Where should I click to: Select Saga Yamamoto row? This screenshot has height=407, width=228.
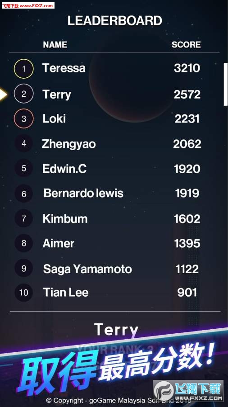[114, 269]
